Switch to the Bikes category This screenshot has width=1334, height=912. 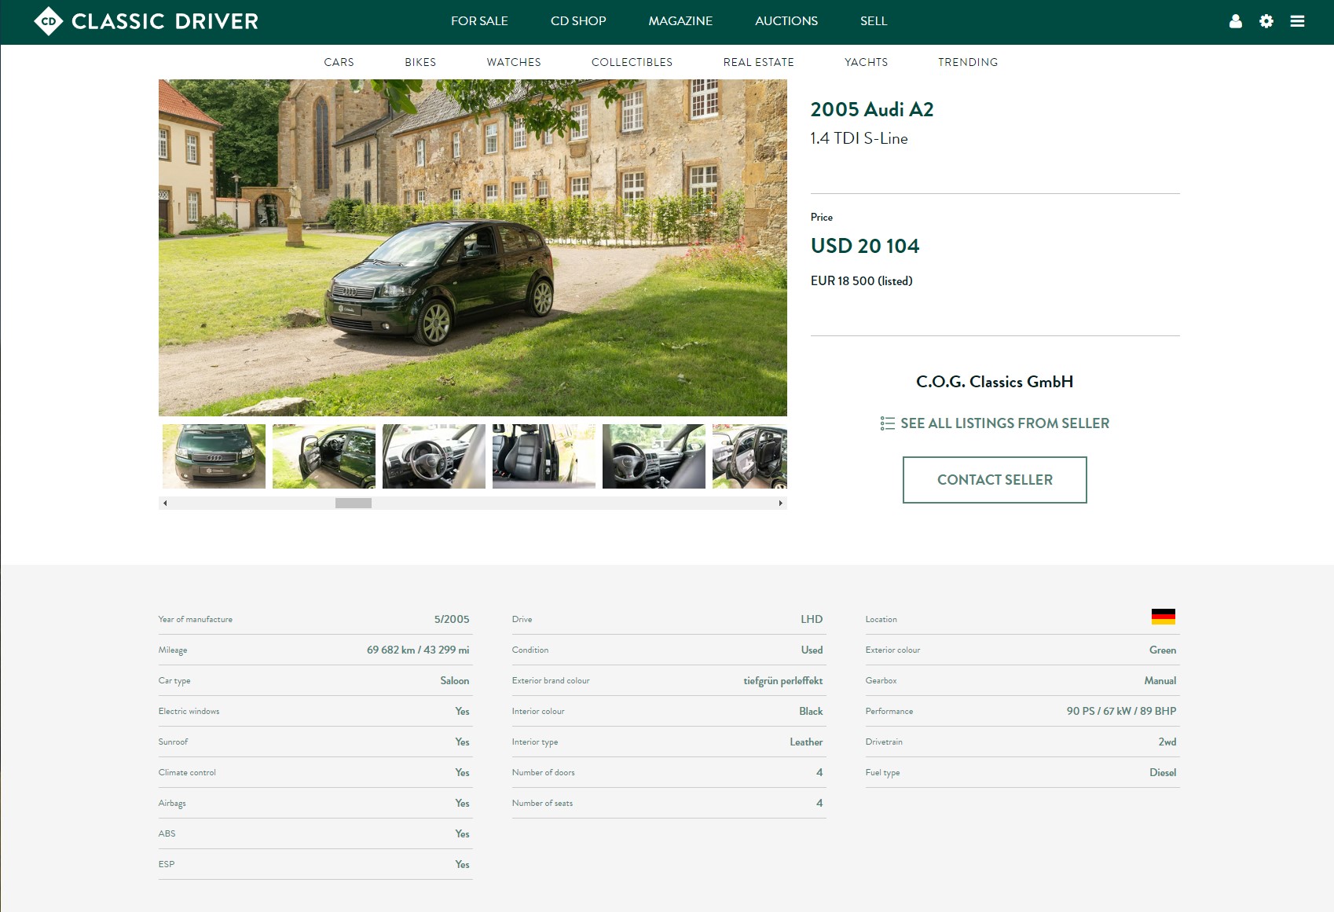pos(420,62)
